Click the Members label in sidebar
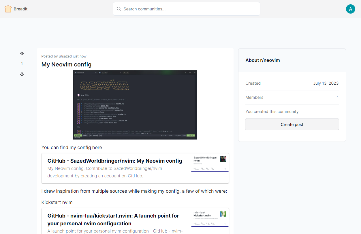Screen dimensions: 361x234 pos(254,97)
